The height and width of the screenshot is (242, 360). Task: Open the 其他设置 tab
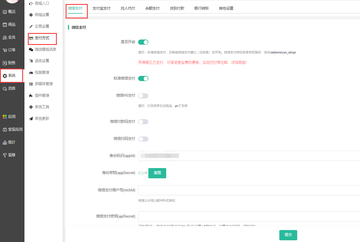pos(226,8)
